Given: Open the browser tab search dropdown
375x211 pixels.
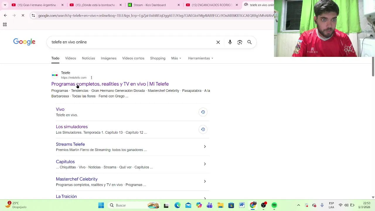Looking at the screenshot, I should [5, 5].
